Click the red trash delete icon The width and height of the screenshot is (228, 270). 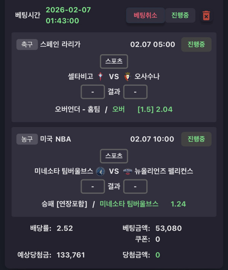point(206,16)
